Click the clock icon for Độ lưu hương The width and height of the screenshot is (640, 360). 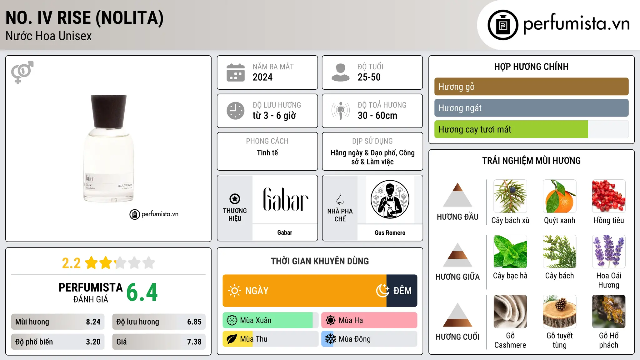(236, 111)
